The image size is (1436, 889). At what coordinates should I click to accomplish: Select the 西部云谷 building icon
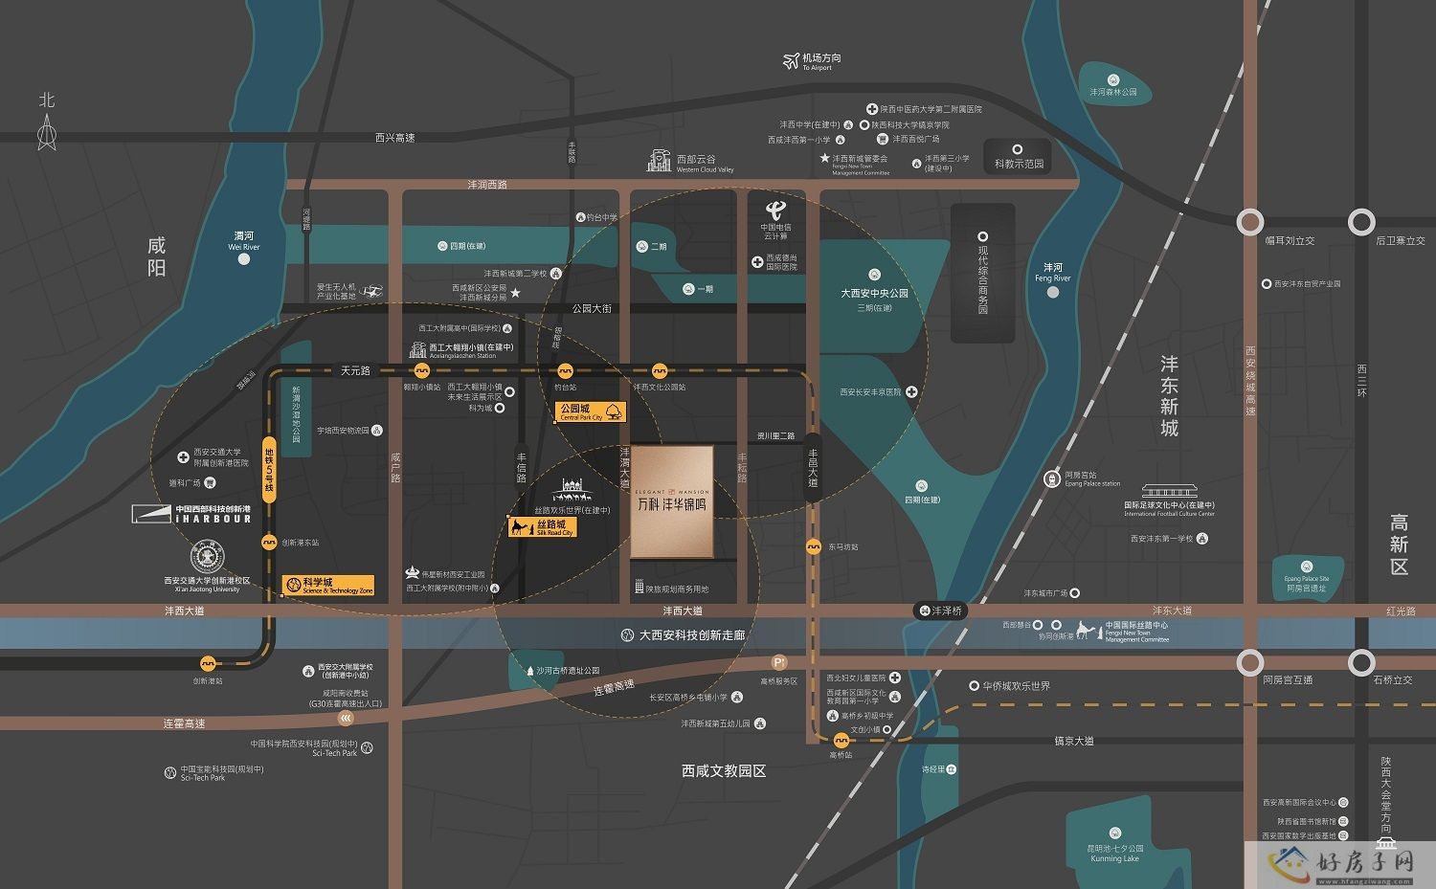click(660, 161)
